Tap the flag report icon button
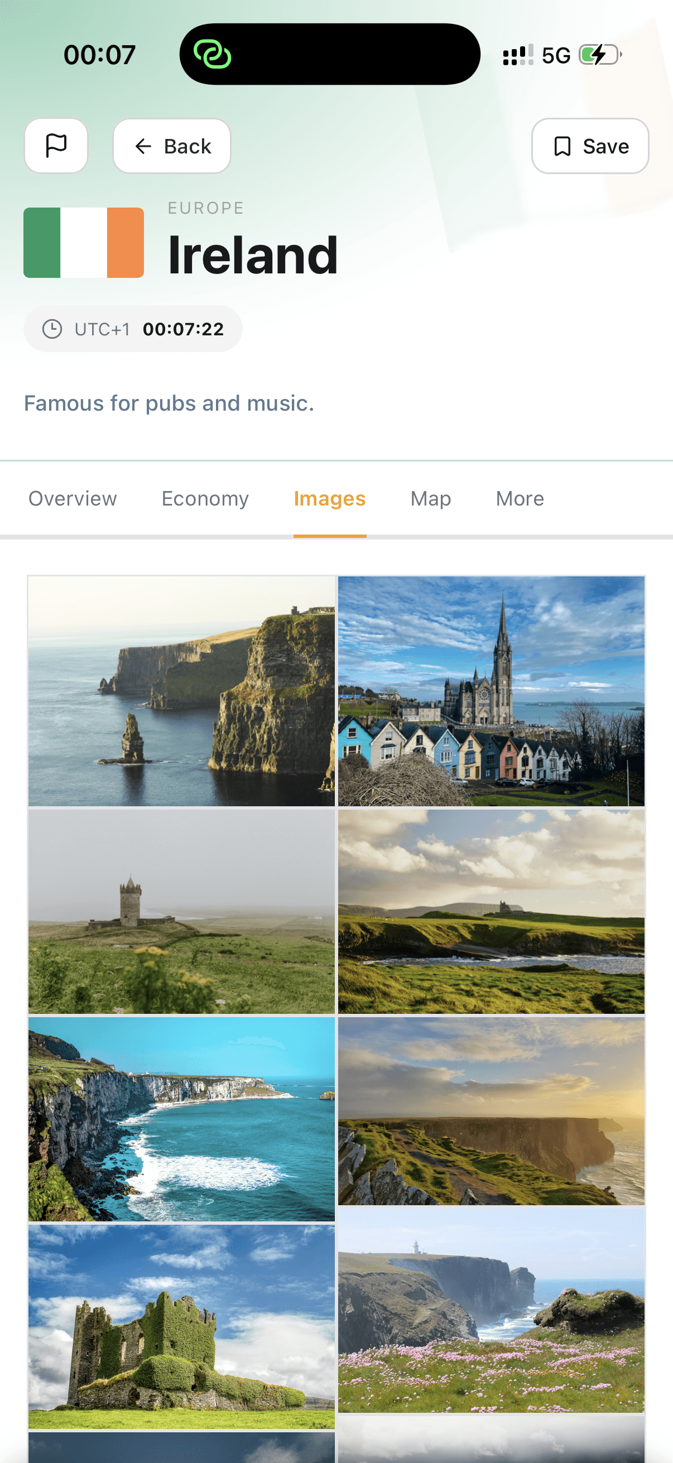The height and width of the screenshot is (1463, 673). [x=56, y=146]
